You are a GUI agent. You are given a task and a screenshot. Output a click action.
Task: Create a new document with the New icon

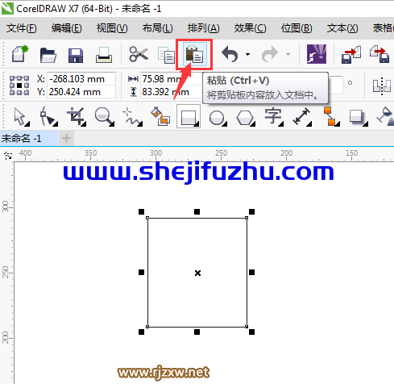(20, 54)
